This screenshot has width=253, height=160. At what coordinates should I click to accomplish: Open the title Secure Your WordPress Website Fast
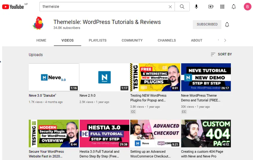pos(46,154)
